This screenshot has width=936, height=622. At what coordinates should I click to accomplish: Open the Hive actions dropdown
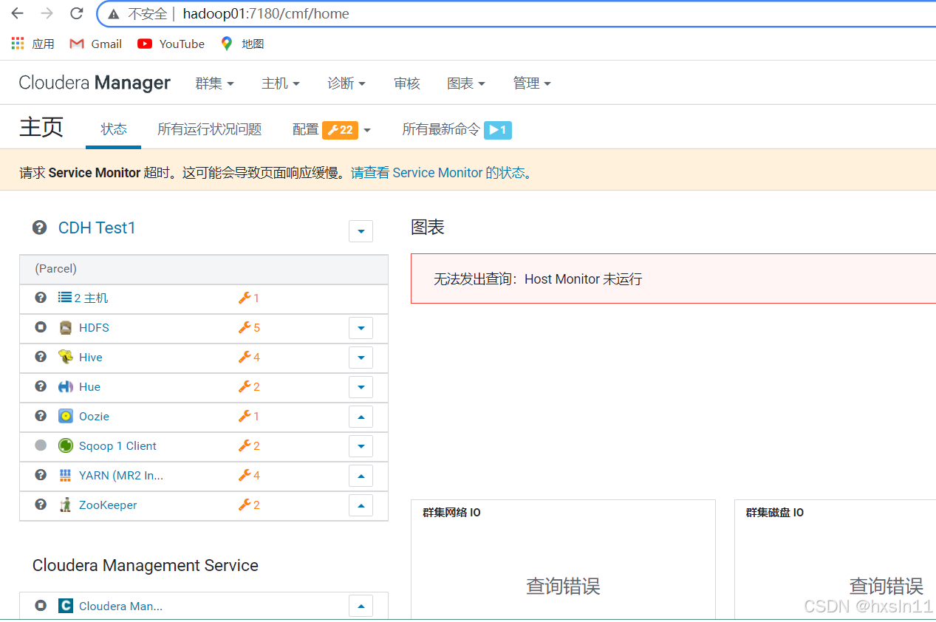point(361,358)
